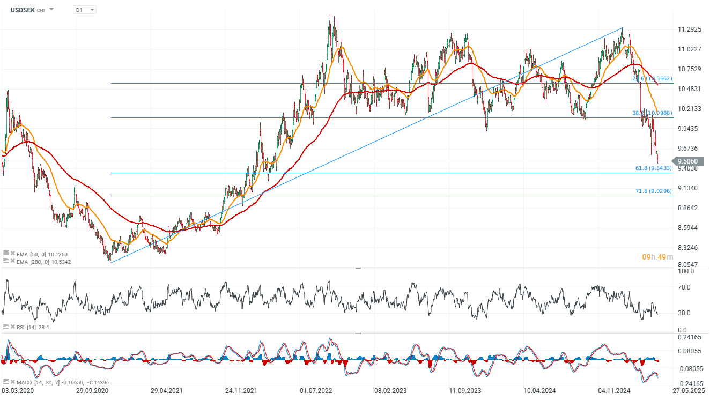
Task: Remove the MACD indicator with X
Action: point(12,382)
